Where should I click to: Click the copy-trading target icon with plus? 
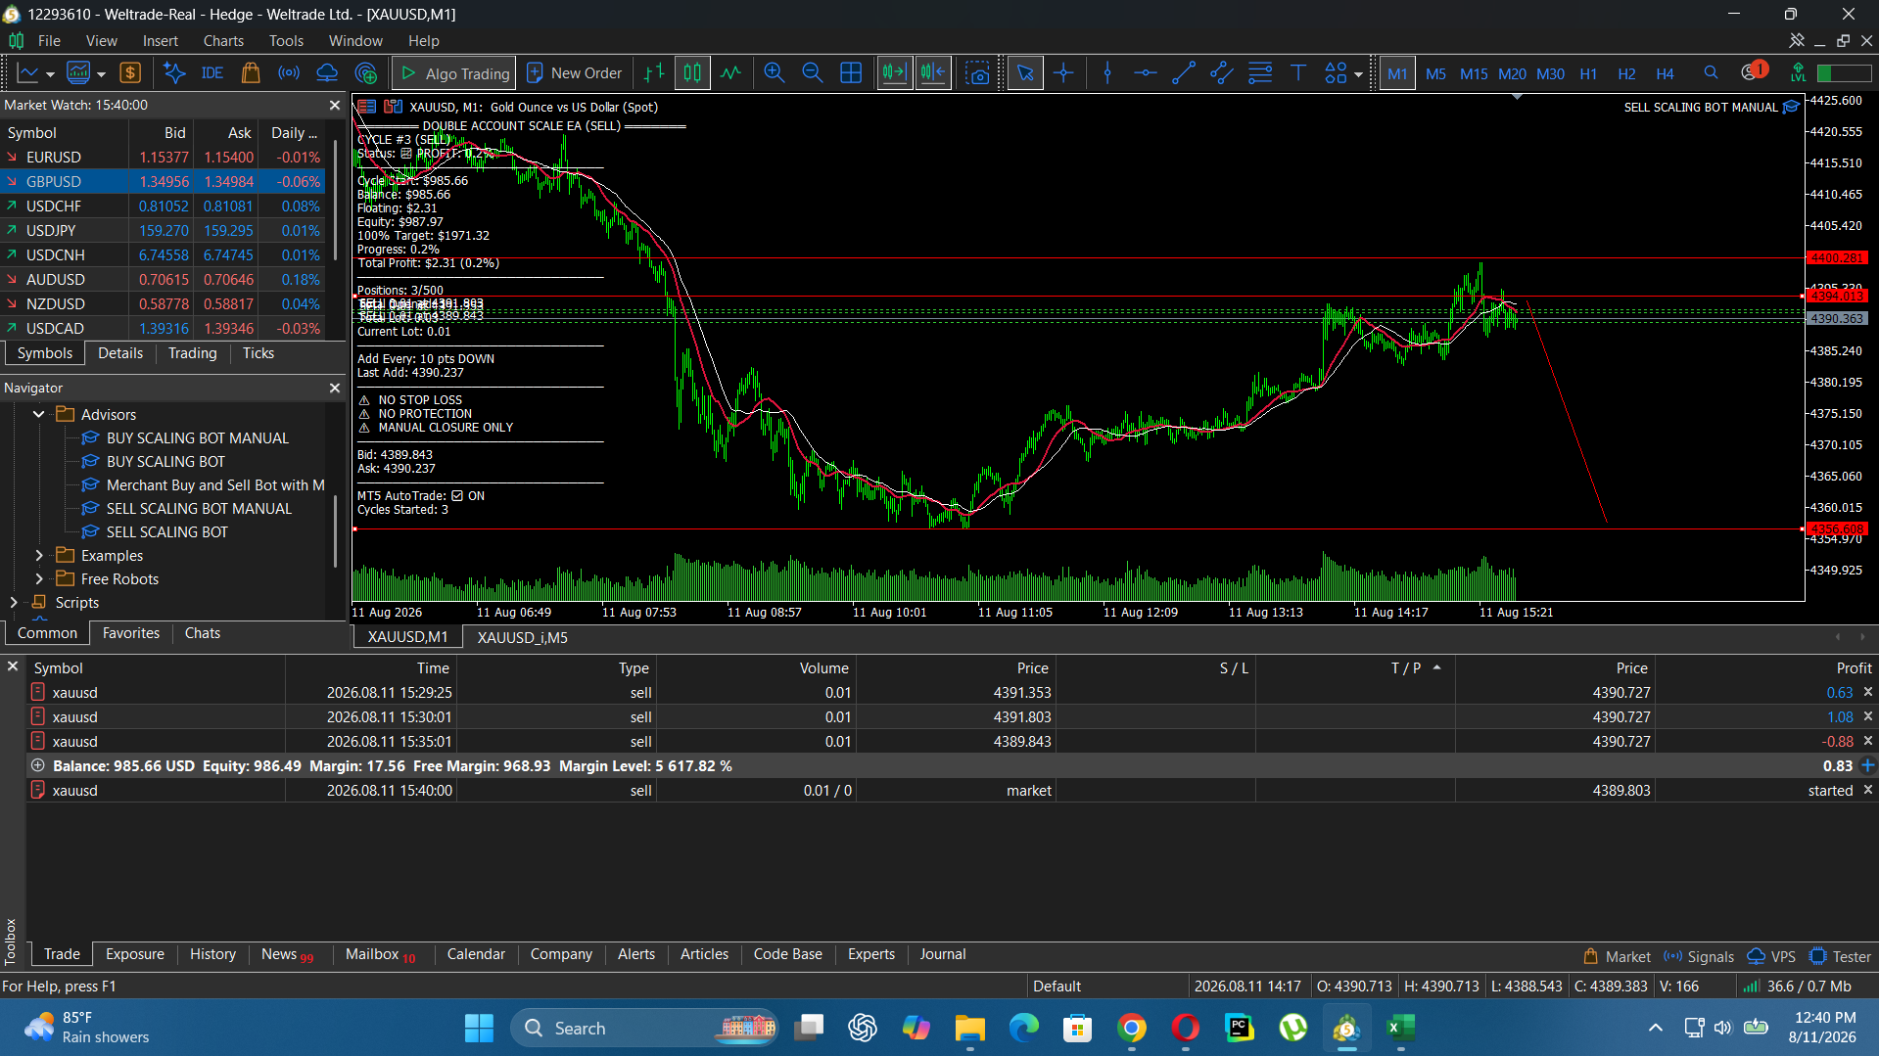point(366,73)
